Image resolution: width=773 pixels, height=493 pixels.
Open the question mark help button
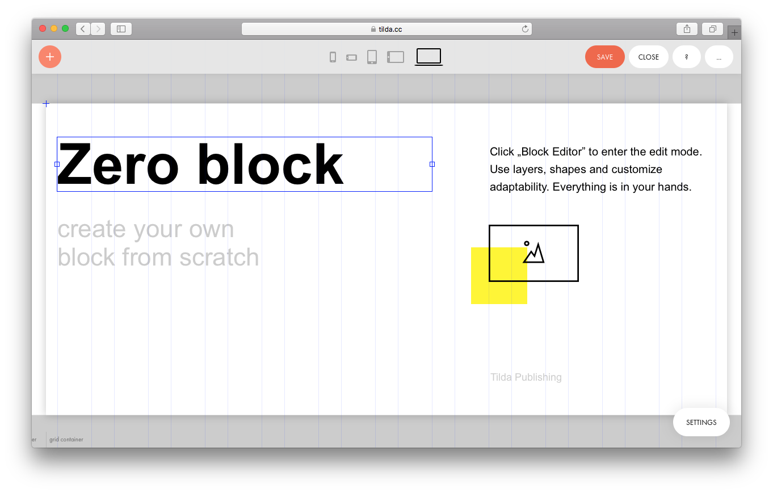click(687, 57)
